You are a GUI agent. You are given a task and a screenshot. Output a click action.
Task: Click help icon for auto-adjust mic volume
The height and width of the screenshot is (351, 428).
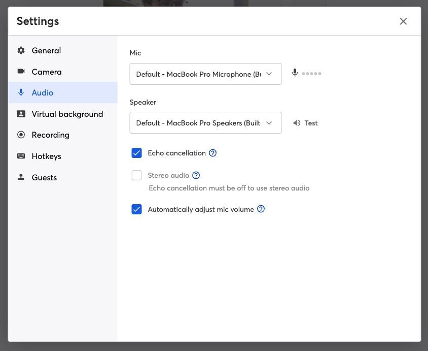261,209
